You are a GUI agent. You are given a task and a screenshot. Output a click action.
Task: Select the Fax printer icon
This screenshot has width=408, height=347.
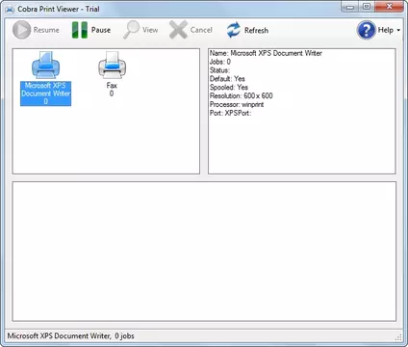click(x=112, y=66)
